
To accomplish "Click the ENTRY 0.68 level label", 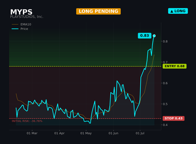I will coord(174,66).
